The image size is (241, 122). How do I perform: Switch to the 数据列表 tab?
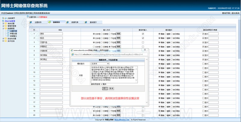click(75, 22)
